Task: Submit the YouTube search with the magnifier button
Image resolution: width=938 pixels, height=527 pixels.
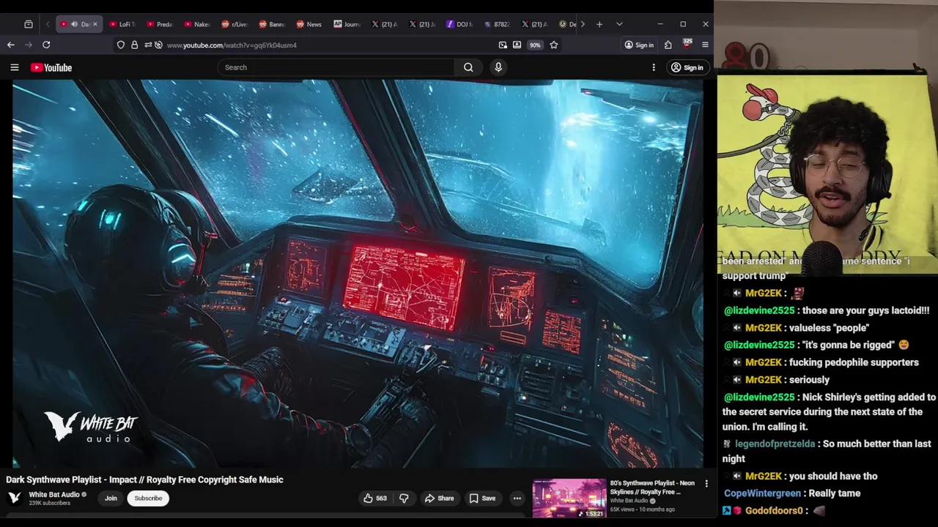Action: (468, 67)
